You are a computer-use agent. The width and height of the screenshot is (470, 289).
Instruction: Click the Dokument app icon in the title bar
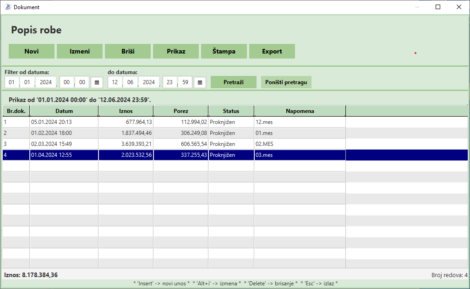click(7, 7)
